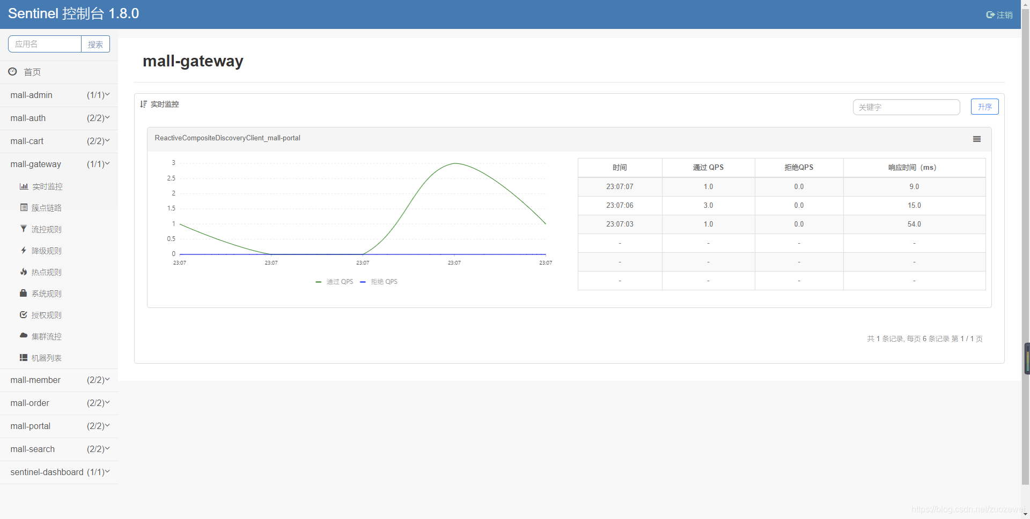
Task: Toggle the blocked QPS legend series
Action: [379, 282]
